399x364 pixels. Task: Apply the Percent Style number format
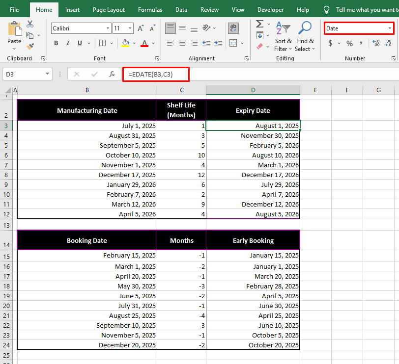click(349, 43)
